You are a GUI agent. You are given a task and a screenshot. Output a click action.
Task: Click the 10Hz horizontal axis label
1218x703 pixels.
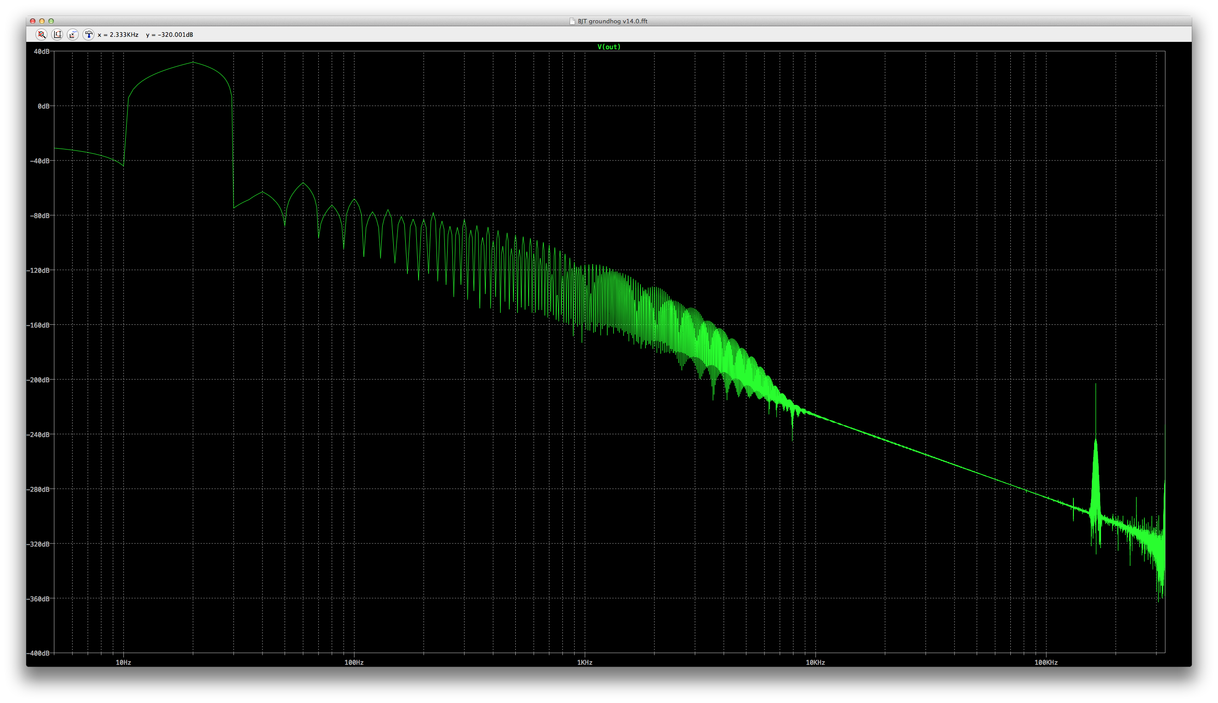[x=123, y=663]
